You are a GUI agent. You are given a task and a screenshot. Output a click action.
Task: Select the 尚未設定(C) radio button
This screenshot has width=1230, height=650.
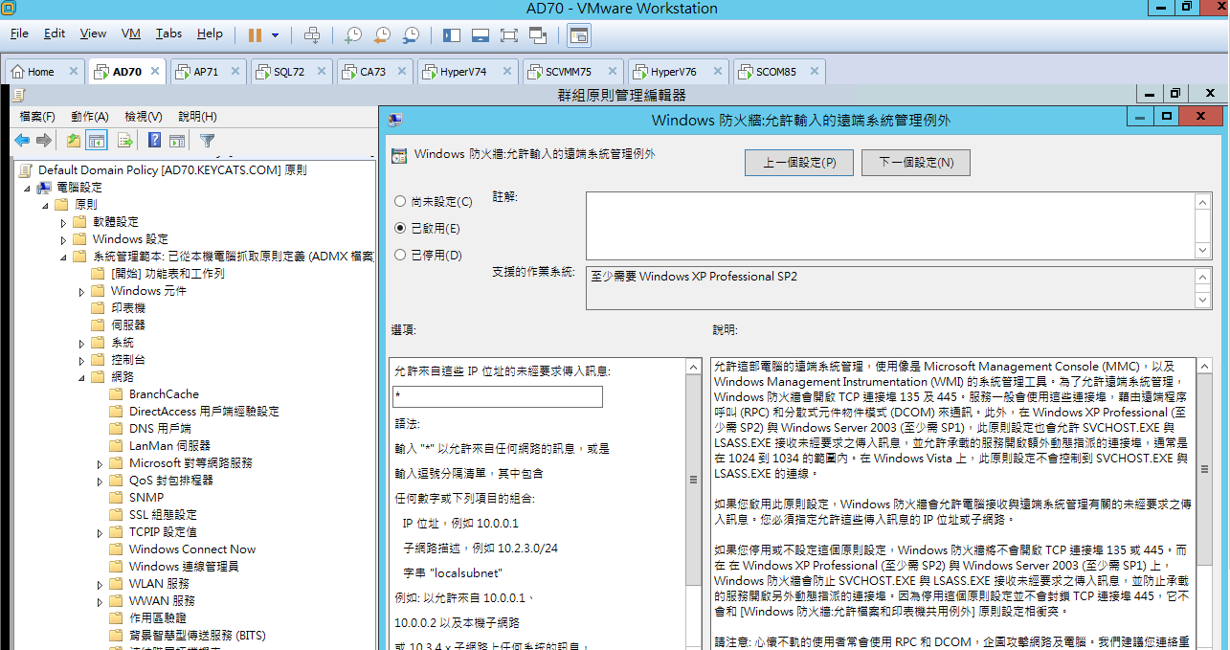400,202
